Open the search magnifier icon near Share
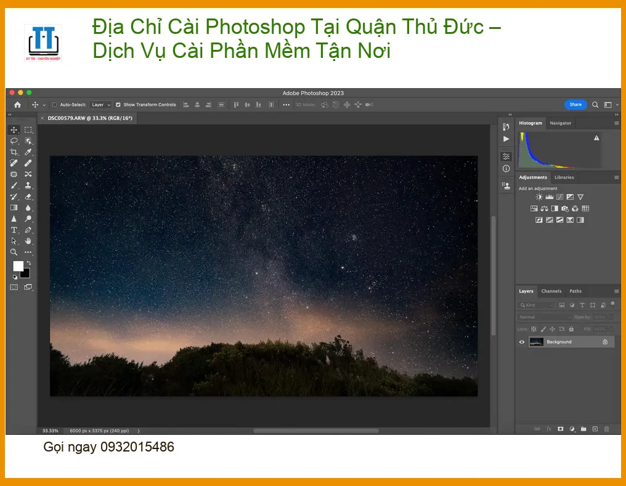The height and width of the screenshot is (486, 626). pos(595,105)
